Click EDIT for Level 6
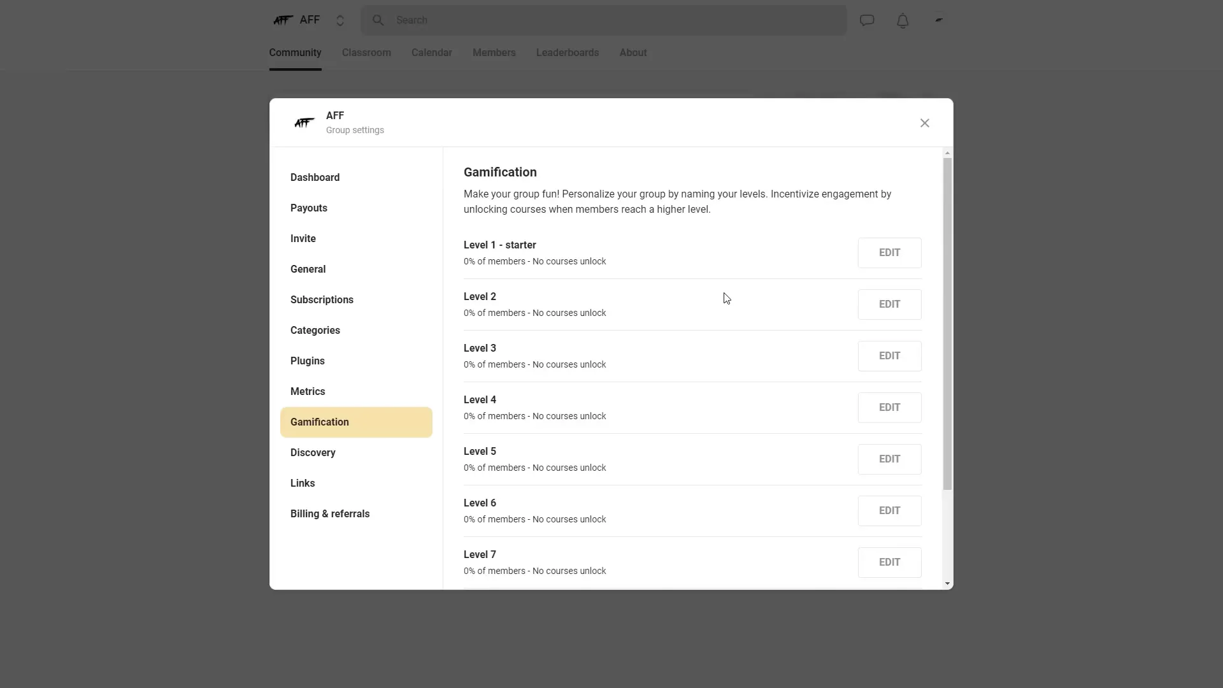The image size is (1223, 688). tap(889, 511)
